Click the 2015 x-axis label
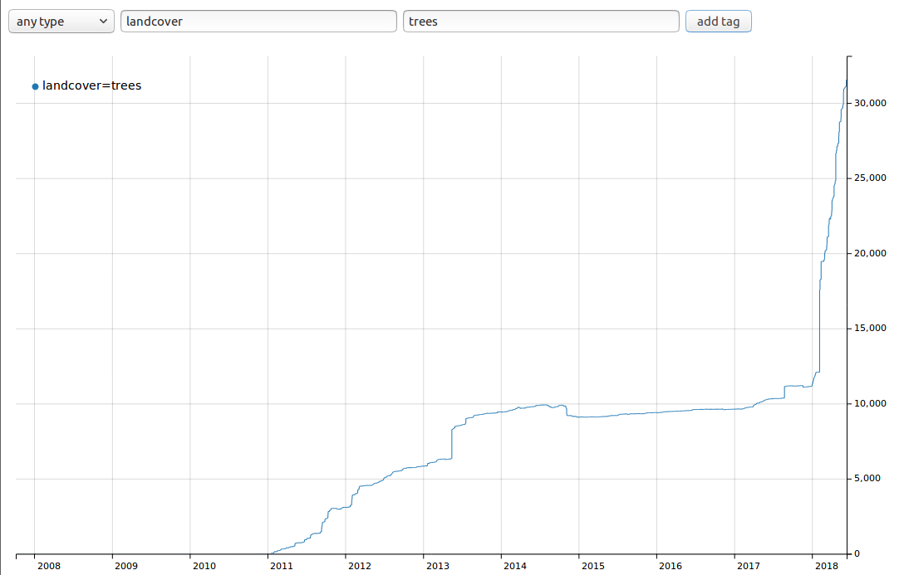The height and width of the screenshot is (575, 899). point(593,566)
